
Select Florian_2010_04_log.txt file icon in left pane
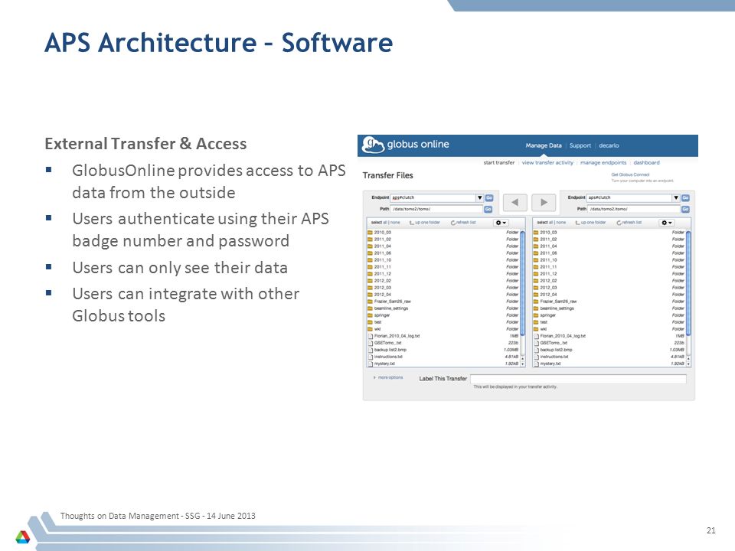[x=371, y=336]
